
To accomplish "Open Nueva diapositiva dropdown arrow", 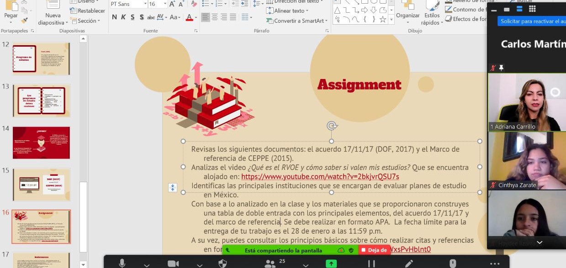I will click(67, 22).
